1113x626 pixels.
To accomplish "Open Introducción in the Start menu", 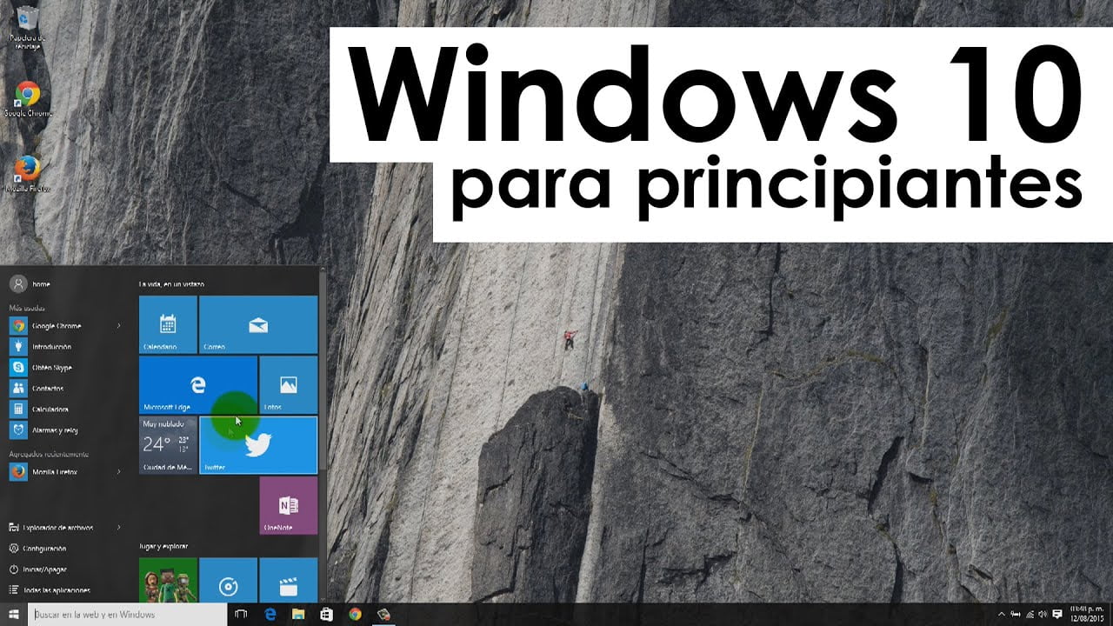I will (65, 346).
